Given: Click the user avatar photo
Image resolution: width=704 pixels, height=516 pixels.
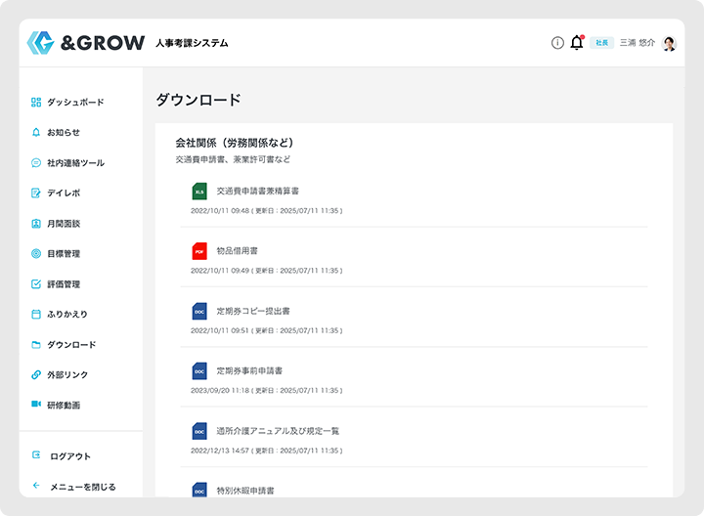Looking at the screenshot, I should 669,43.
